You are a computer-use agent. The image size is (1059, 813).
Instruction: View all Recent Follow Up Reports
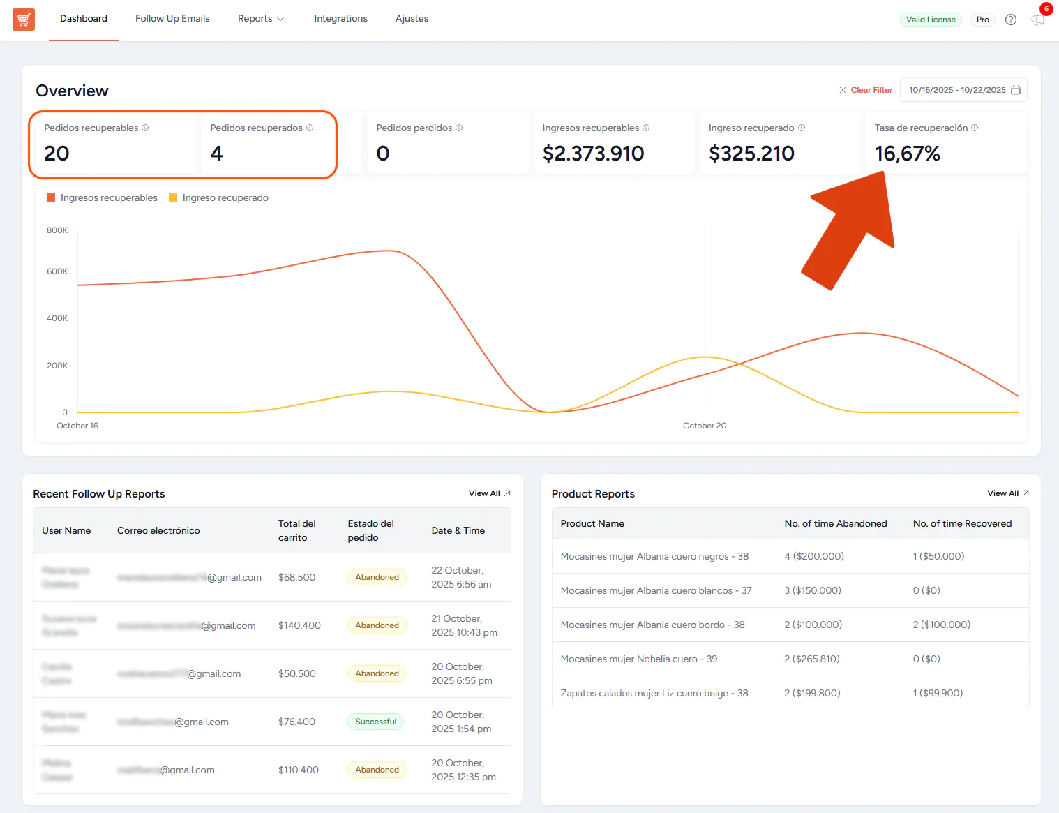click(489, 493)
